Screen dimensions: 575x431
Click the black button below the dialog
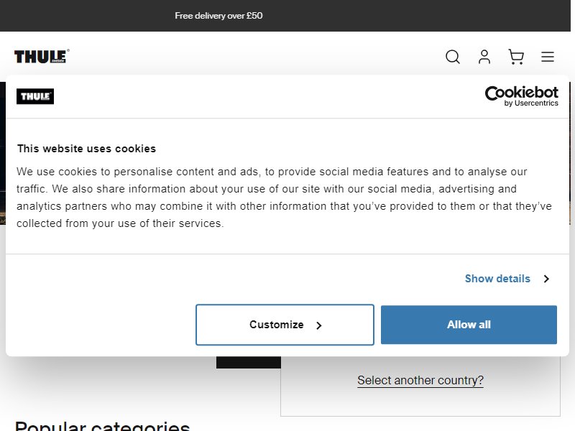coord(249,362)
